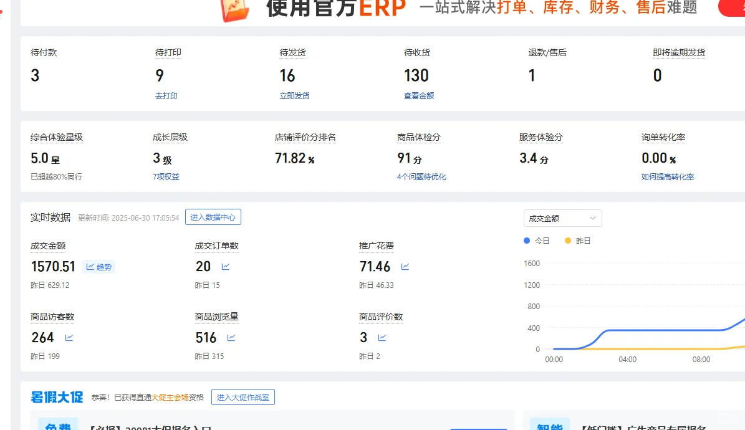745x430 pixels.
Task: Click the trend icon beside 商品评价数
Action: (x=381, y=337)
